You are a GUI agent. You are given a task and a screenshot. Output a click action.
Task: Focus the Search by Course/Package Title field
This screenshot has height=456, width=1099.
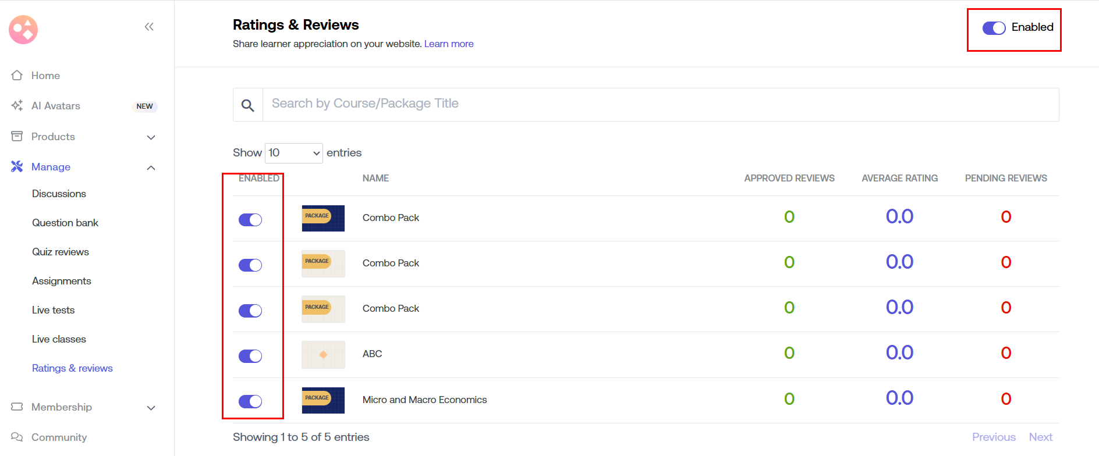coord(660,104)
